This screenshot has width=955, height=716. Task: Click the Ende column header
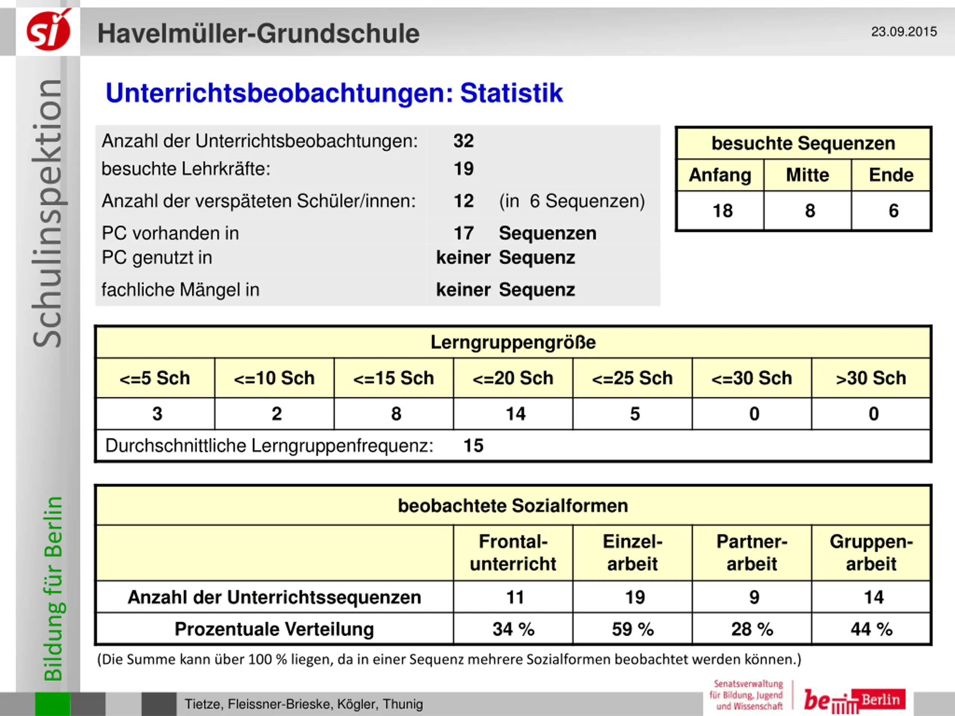[x=891, y=175]
